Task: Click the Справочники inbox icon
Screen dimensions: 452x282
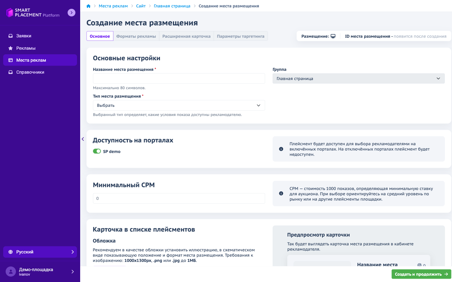Action: click(11, 72)
